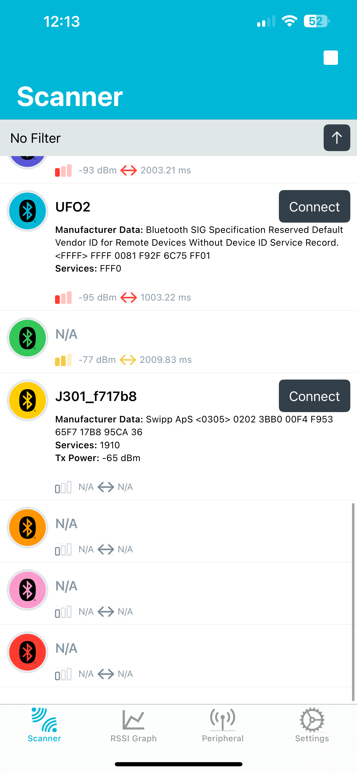Stop scanning with the white square button
Viewport: 357px width, 773px height.
(331, 58)
